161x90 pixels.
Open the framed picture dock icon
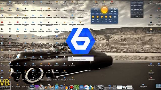tap(52, 87)
